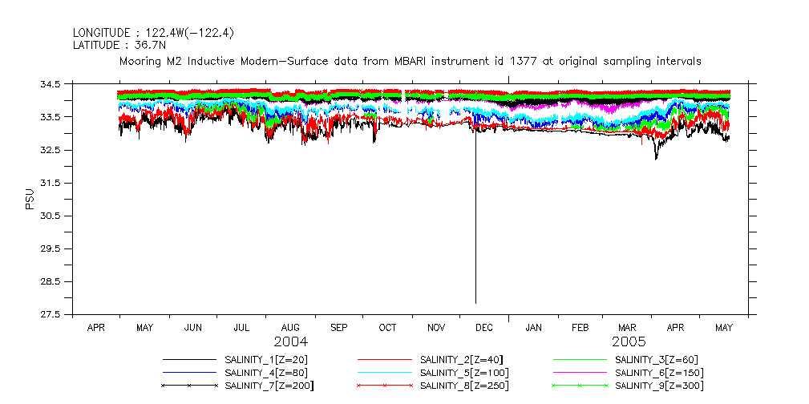809x404 pixels.
Task: Click the PSU y-axis label
Action: point(30,199)
